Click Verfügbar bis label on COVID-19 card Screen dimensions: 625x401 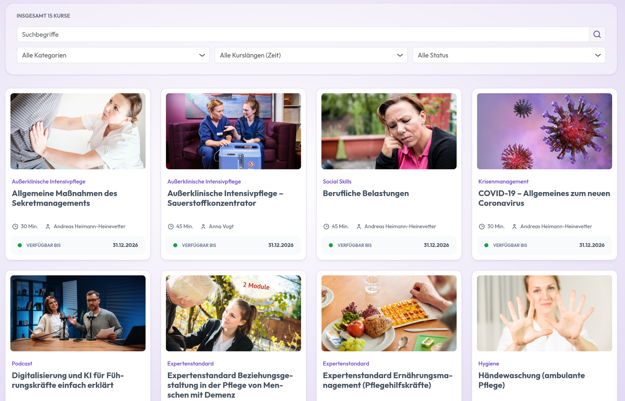[x=510, y=245]
